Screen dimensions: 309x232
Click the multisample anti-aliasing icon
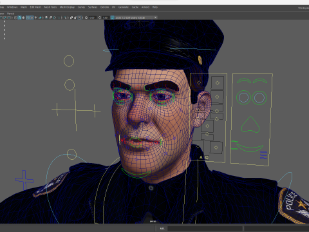[x=55, y=17]
